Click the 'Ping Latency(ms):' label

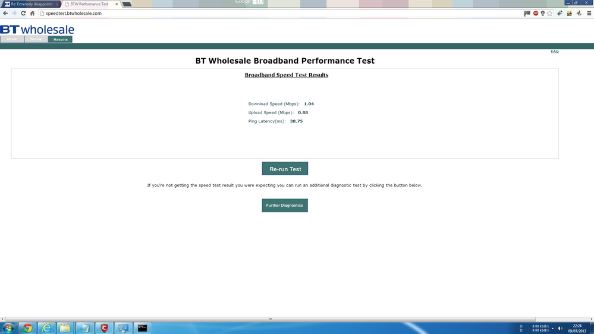coord(267,121)
